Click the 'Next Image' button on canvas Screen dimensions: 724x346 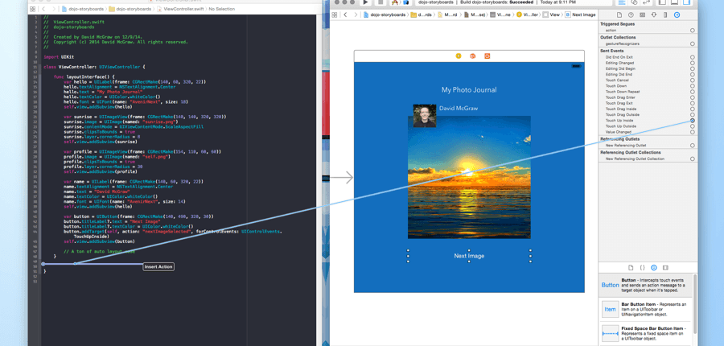pos(469,256)
